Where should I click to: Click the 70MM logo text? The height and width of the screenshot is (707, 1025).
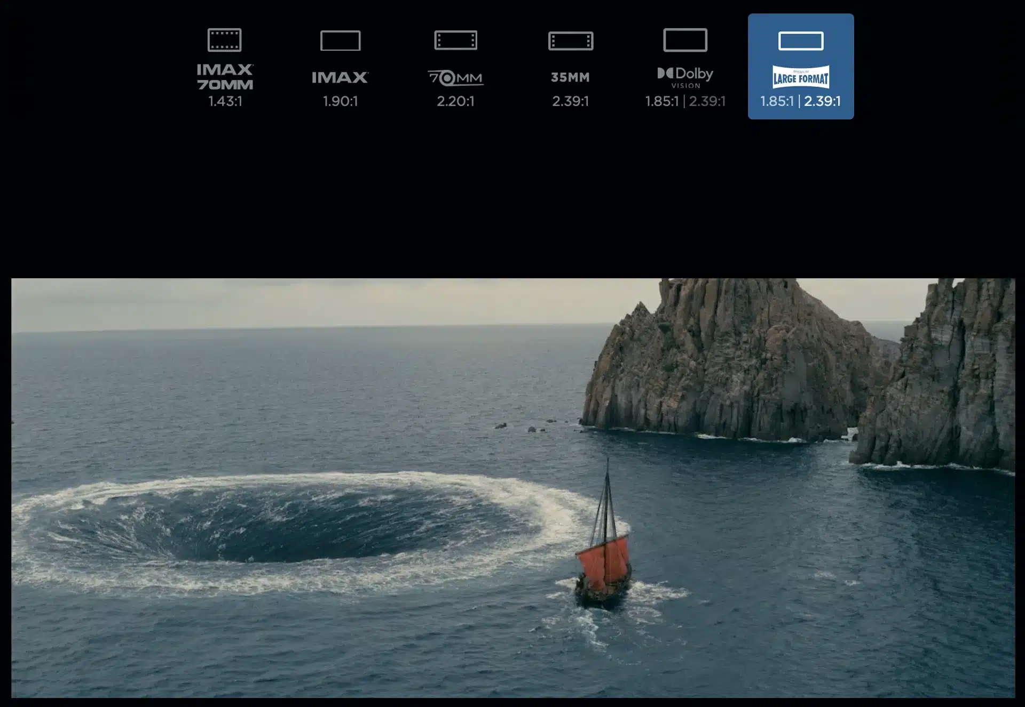pyautogui.click(x=455, y=78)
